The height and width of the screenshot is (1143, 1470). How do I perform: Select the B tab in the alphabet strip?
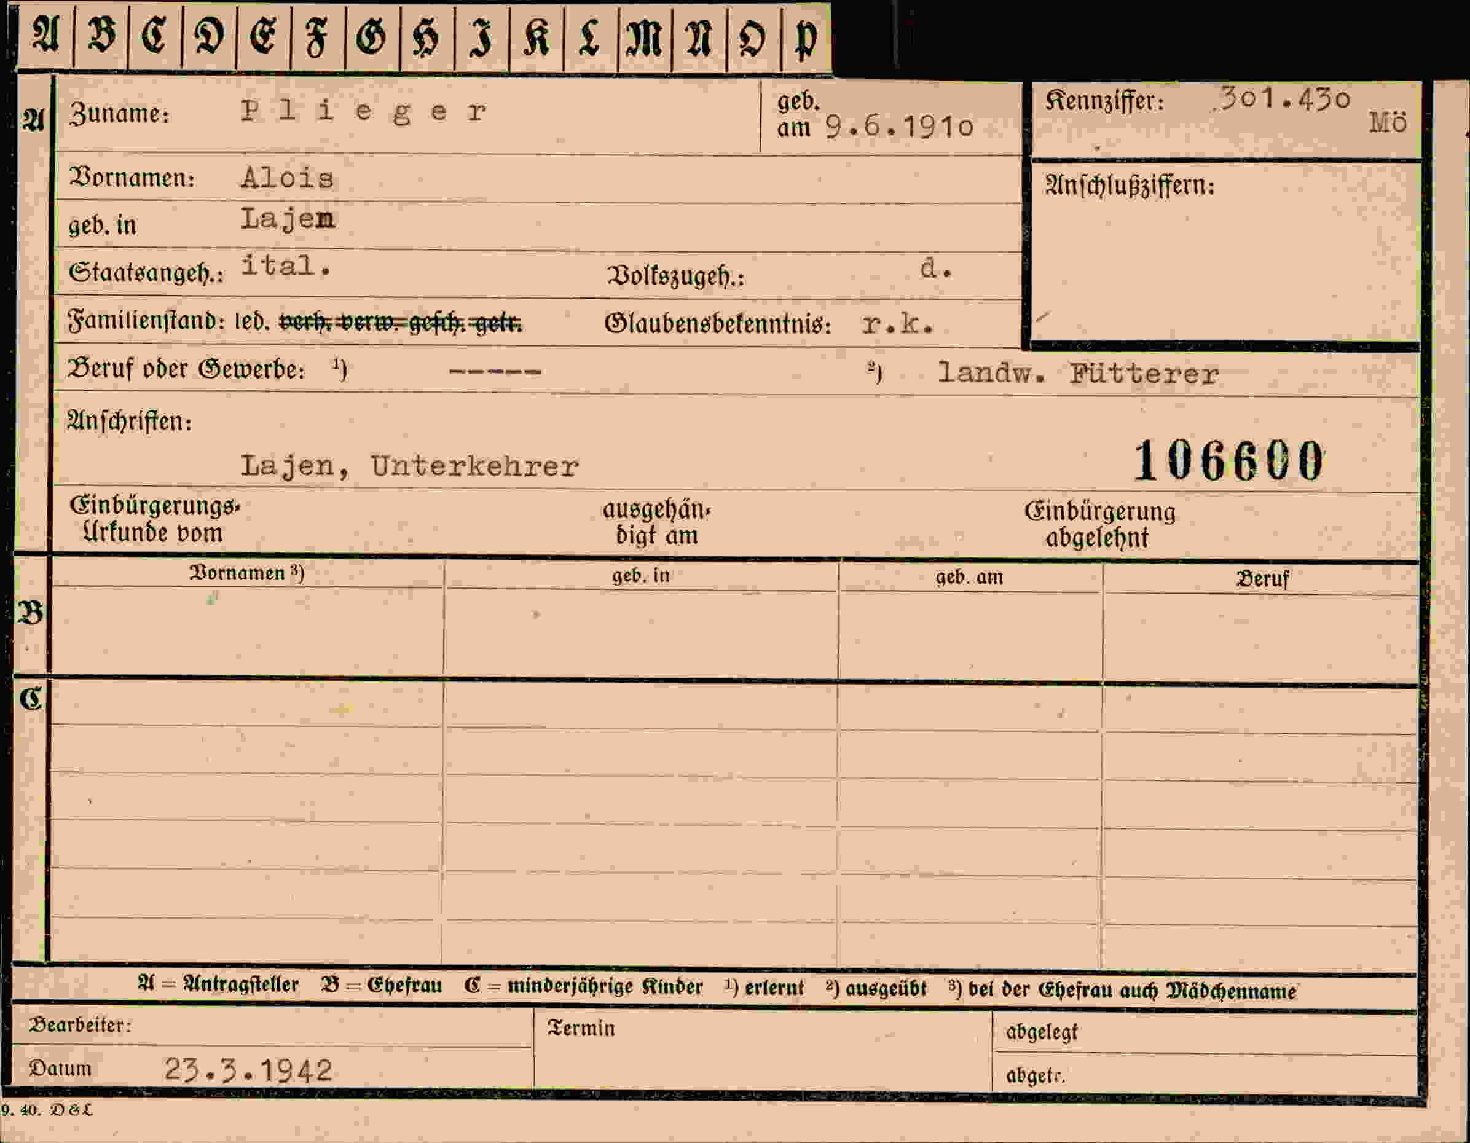coord(101,36)
